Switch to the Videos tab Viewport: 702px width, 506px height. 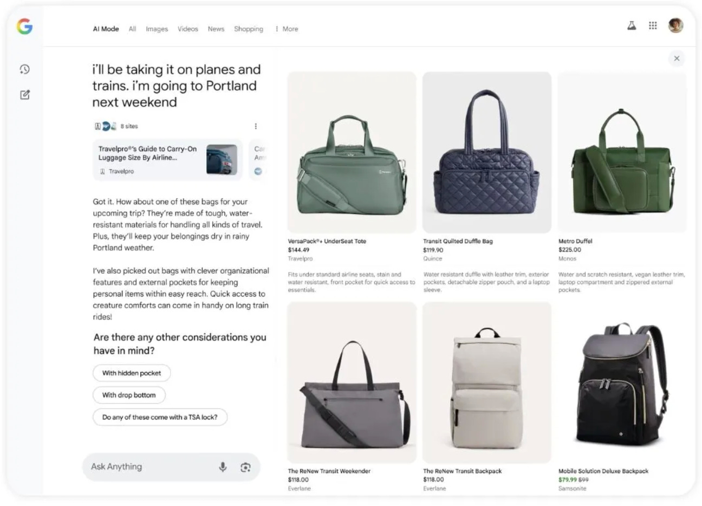tap(188, 29)
